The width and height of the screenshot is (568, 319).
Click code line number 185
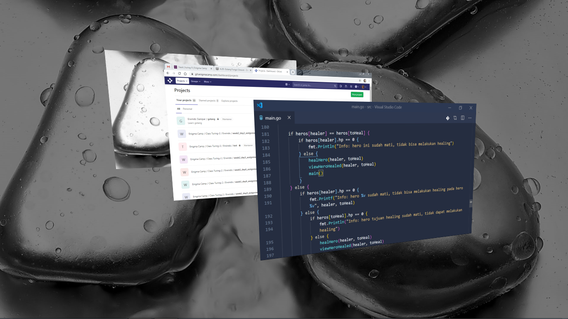(x=267, y=162)
